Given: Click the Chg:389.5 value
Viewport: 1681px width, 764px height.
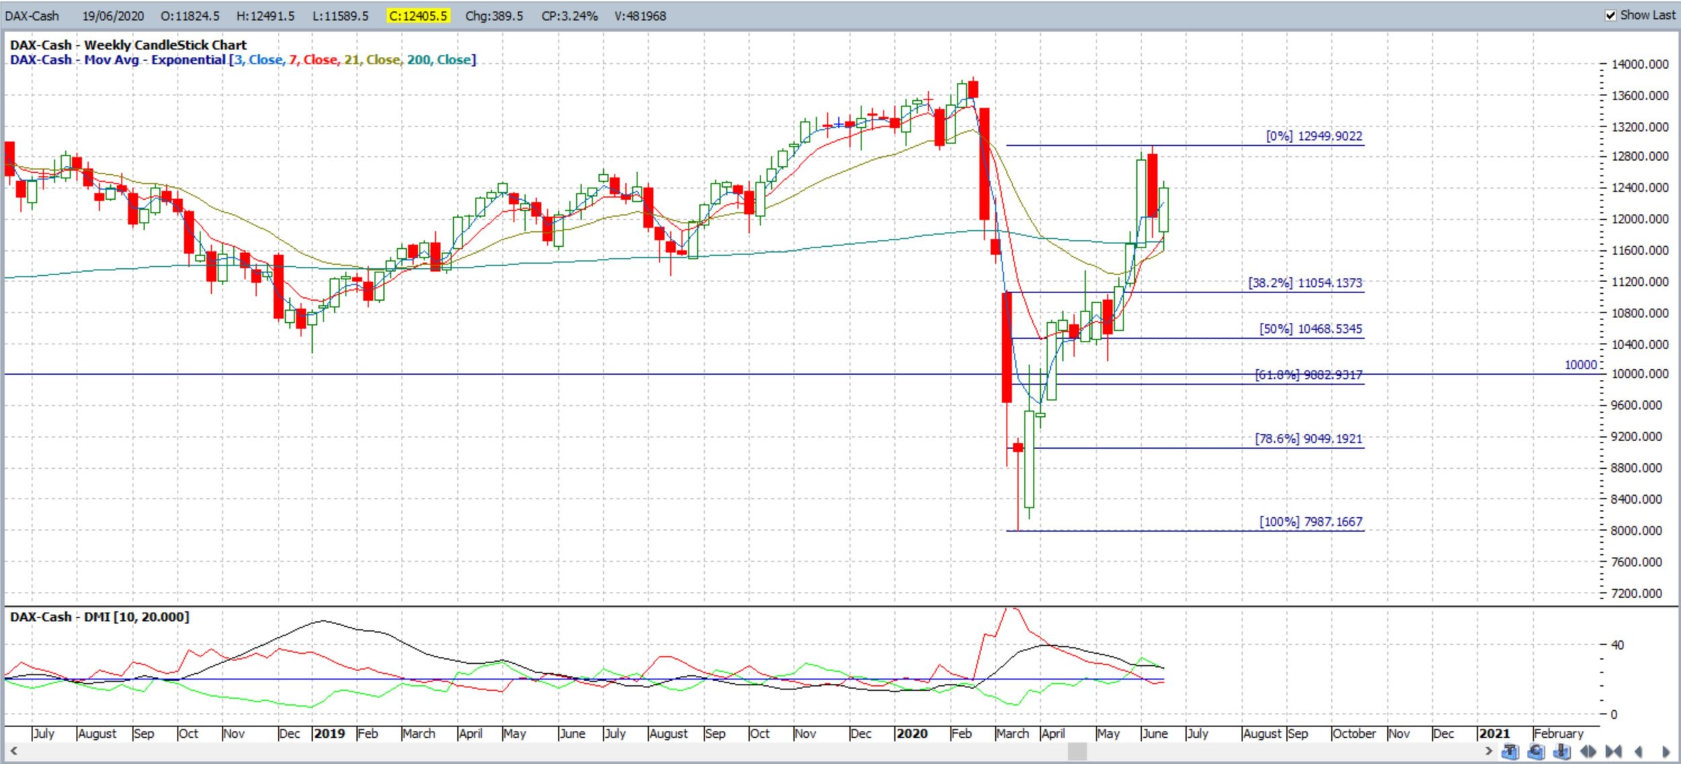Looking at the screenshot, I should 494,15.
